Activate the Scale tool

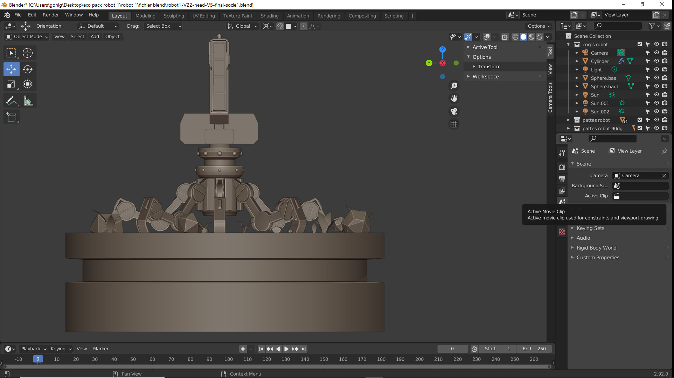point(11,84)
